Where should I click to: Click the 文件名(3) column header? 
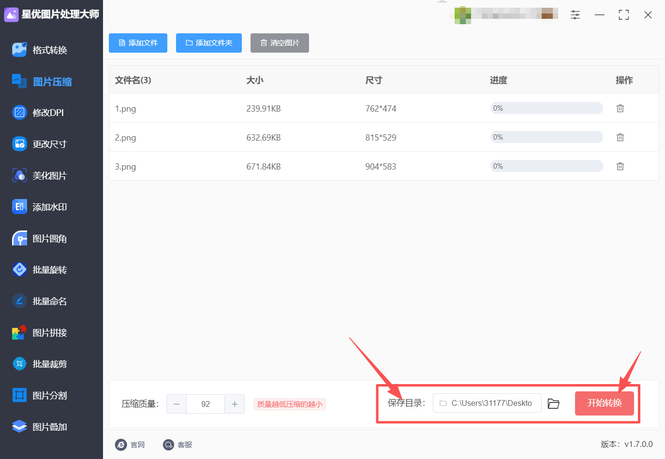point(133,80)
